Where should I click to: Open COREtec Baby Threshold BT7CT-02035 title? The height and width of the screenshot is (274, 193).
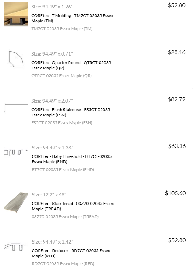click(72, 159)
